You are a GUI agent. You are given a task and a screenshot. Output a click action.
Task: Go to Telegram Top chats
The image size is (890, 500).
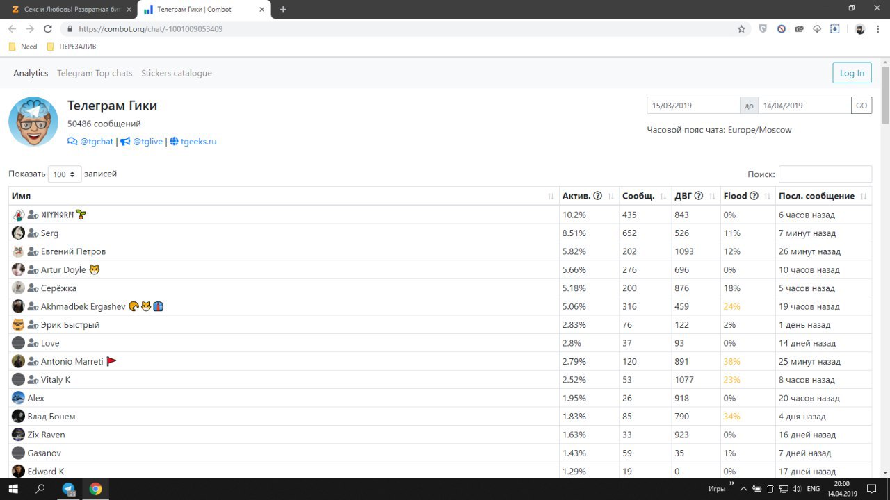[95, 73]
